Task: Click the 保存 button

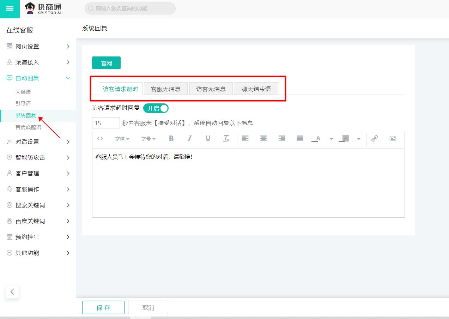Action: [103, 307]
